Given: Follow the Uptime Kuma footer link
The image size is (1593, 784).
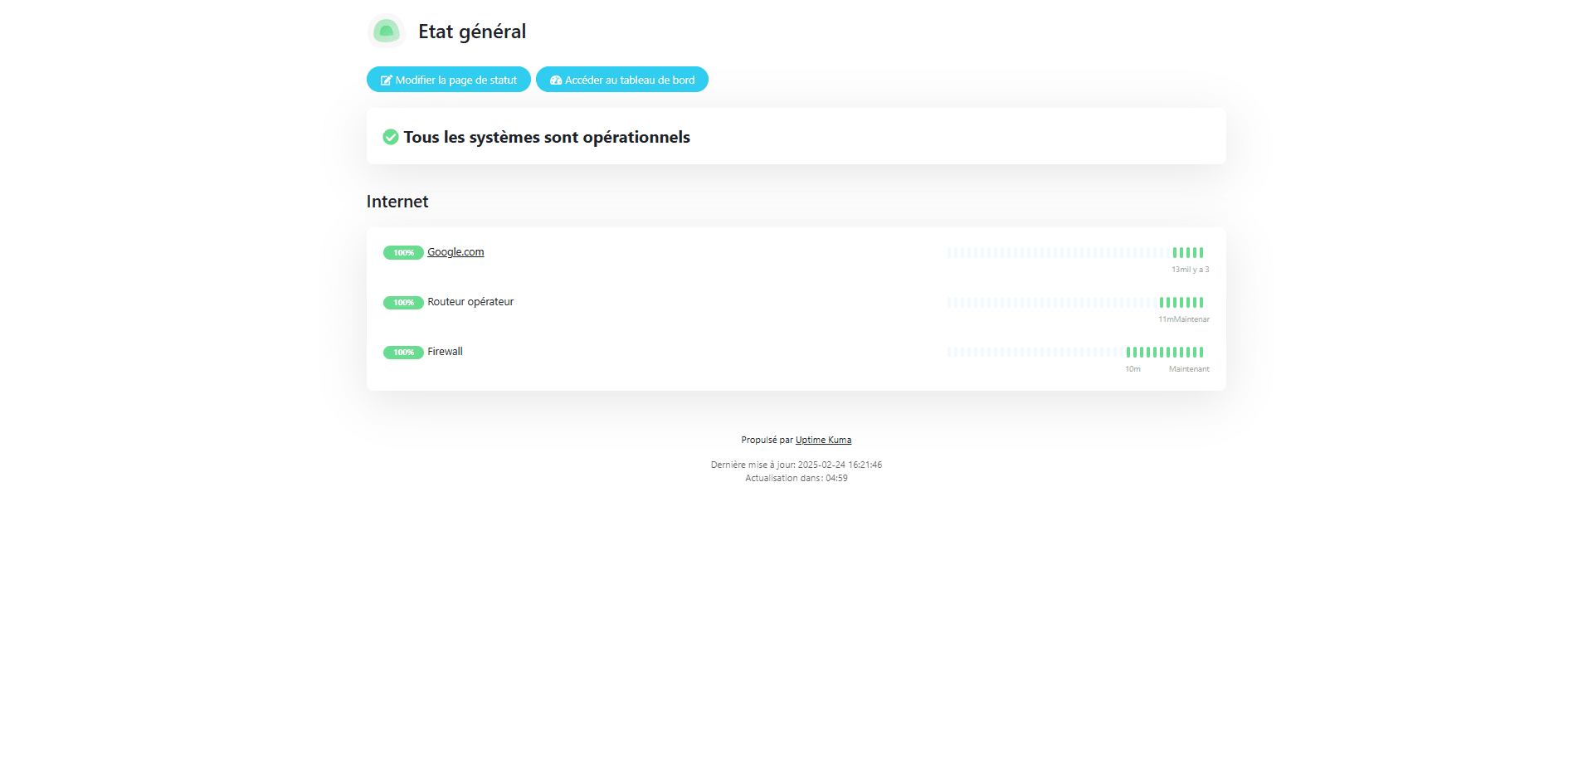Looking at the screenshot, I should click(x=823, y=440).
